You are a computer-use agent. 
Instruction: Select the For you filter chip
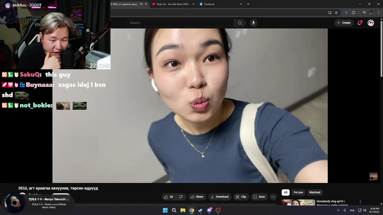click(x=298, y=192)
